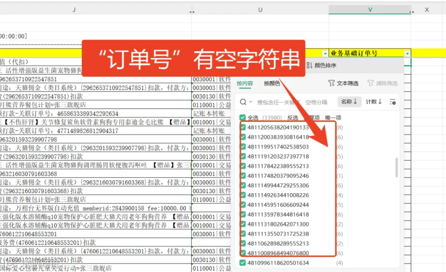This screenshot has height=272, width=446.
Task: Click cell 打款-关联订单号：4658633389342292634
Action: point(96,113)
